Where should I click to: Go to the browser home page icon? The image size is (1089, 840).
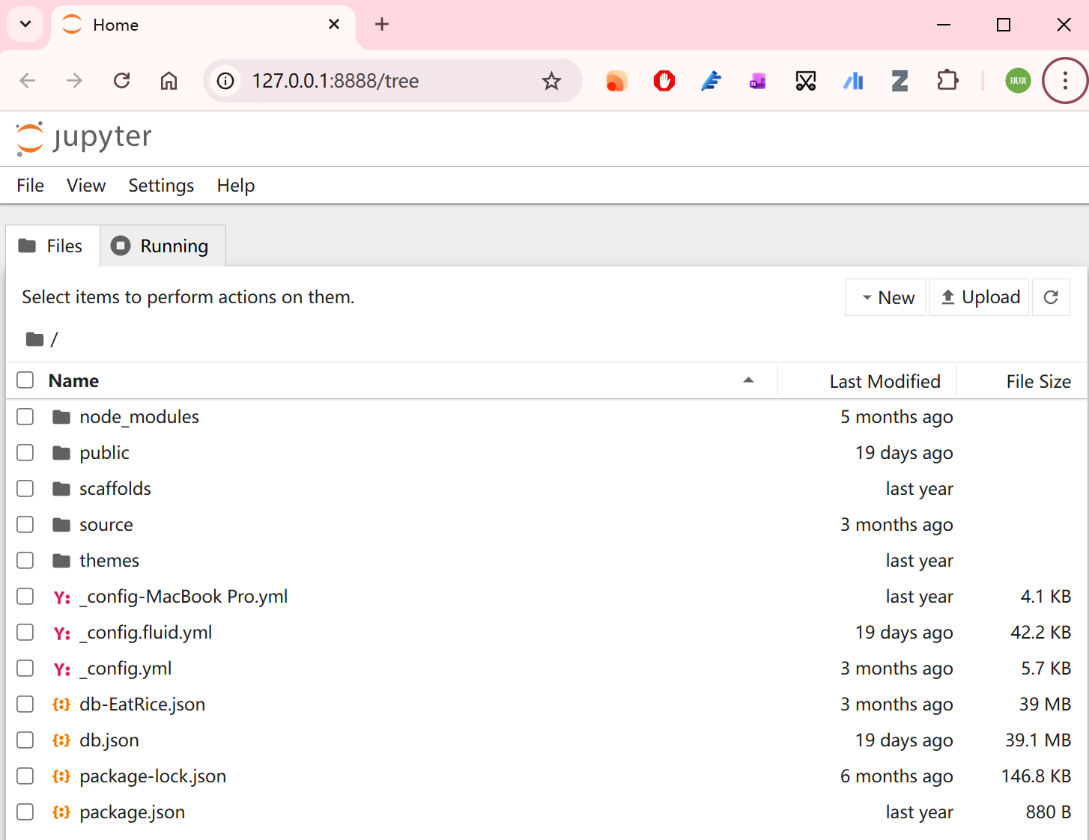pyautogui.click(x=169, y=81)
